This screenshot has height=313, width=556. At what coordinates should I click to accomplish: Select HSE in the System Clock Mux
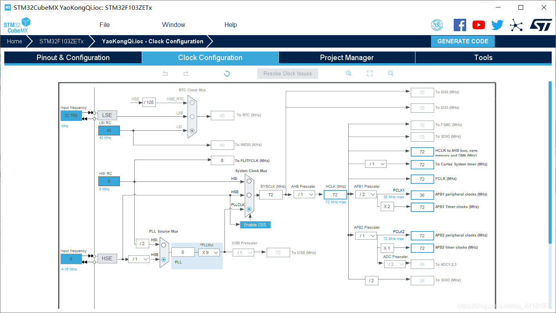point(249,195)
